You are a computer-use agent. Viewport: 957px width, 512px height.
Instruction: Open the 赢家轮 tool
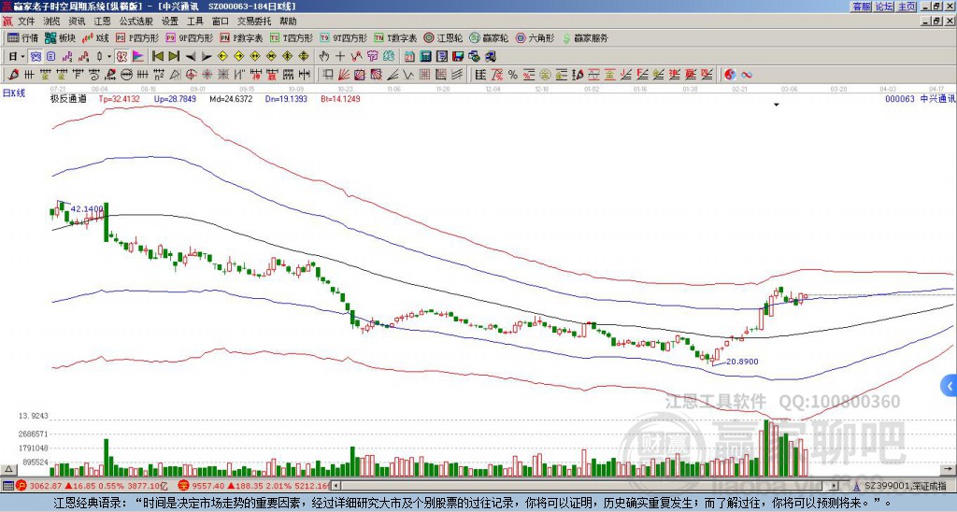[x=489, y=37]
